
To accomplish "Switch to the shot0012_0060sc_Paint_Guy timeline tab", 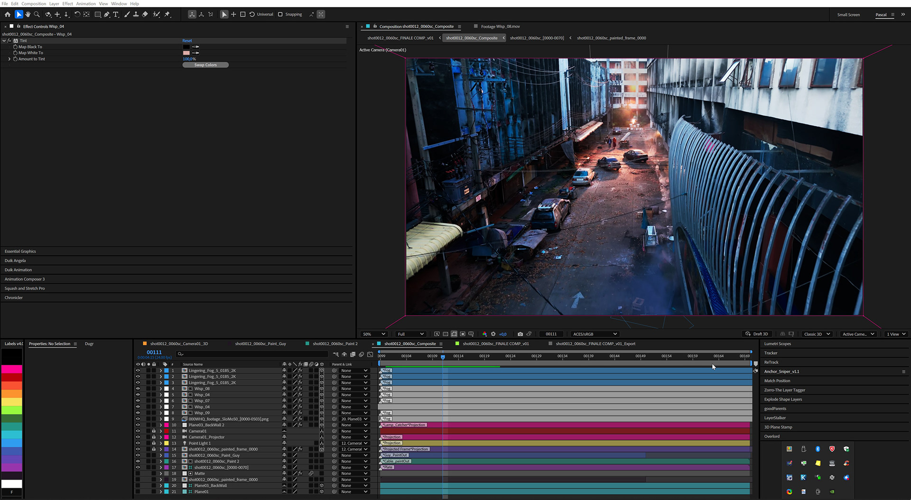I will (x=260, y=344).
